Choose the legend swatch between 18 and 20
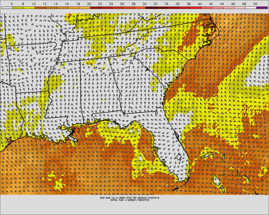 (85, 8)
